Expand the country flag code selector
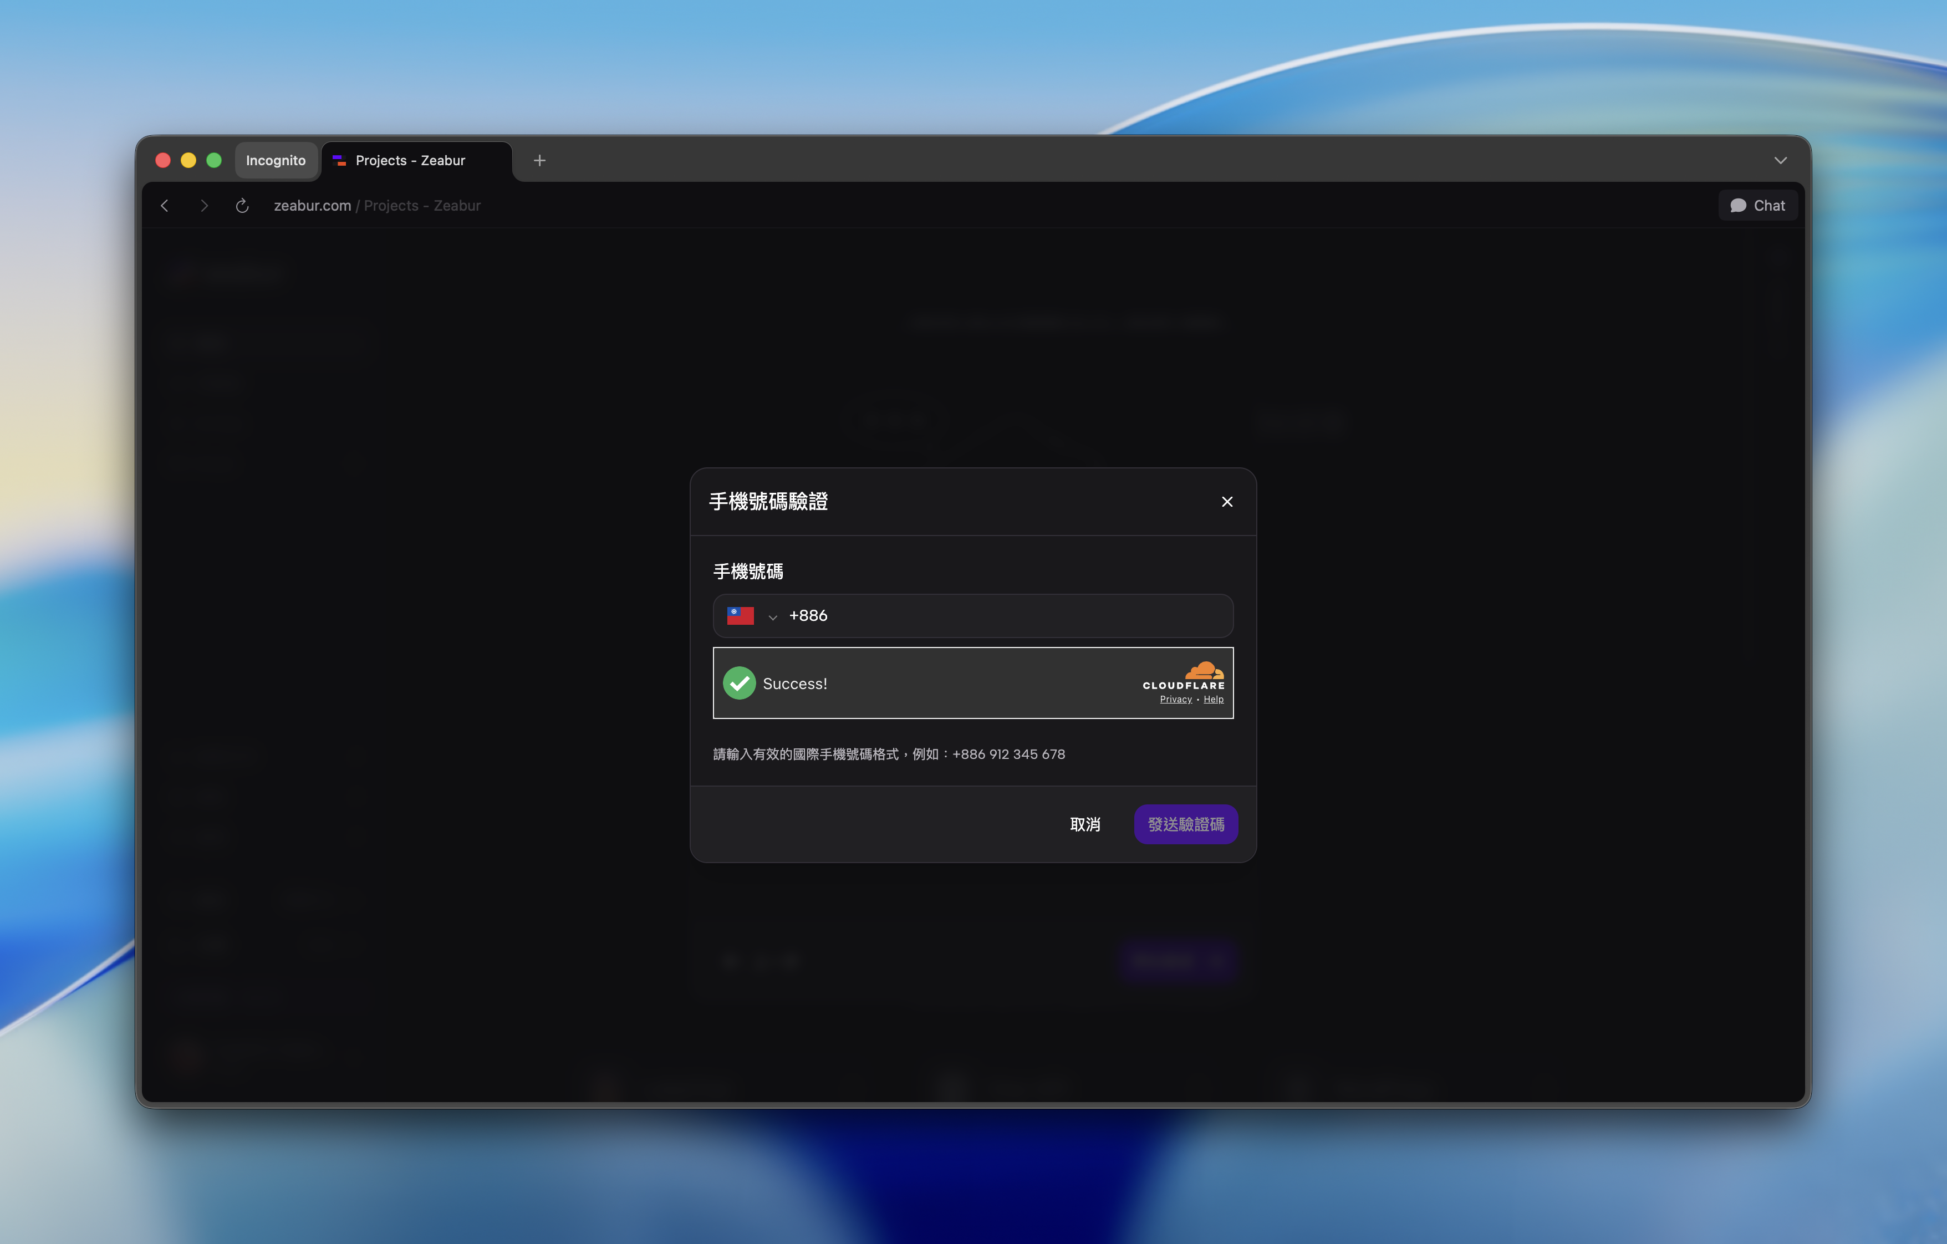The width and height of the screenshot is (1947, 1244). tap(751, 616)
